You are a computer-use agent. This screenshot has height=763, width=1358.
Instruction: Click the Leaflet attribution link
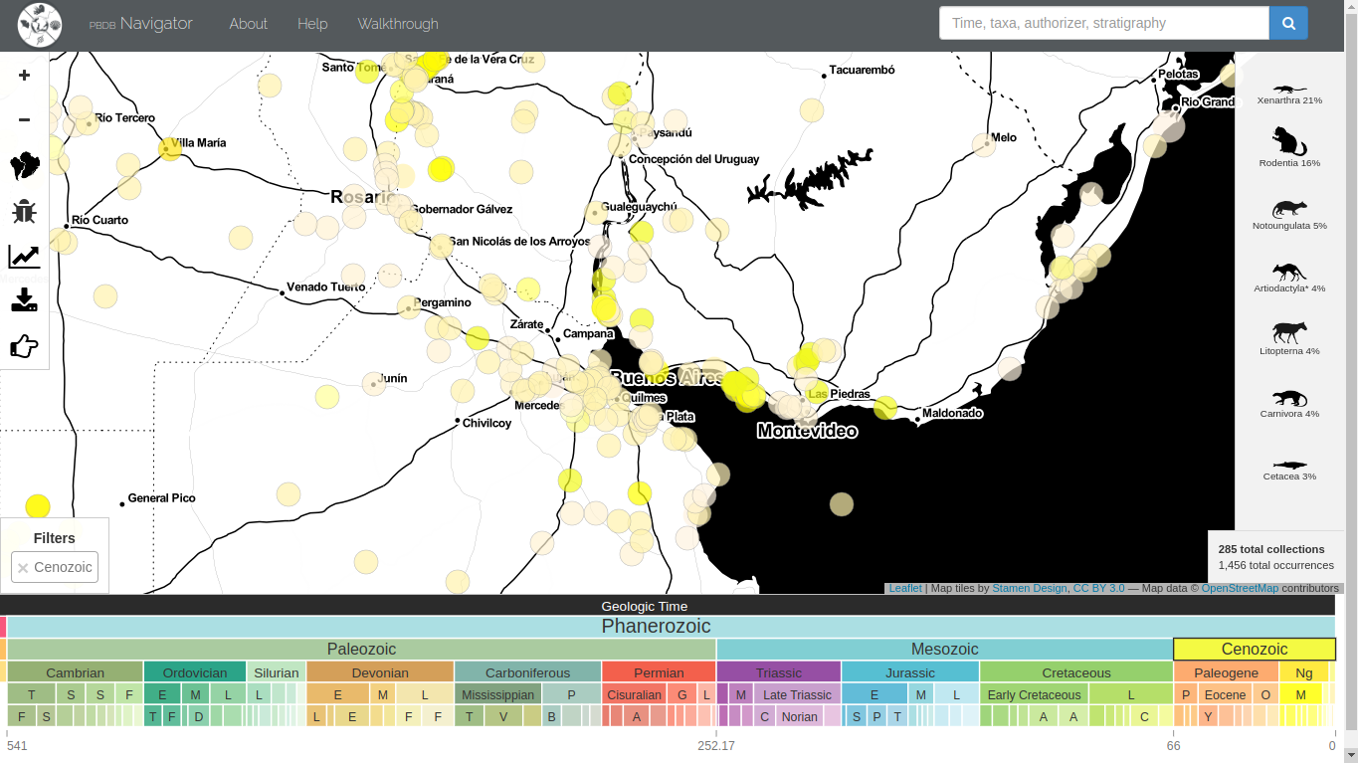pyautogui.click(x=904, y=588)
